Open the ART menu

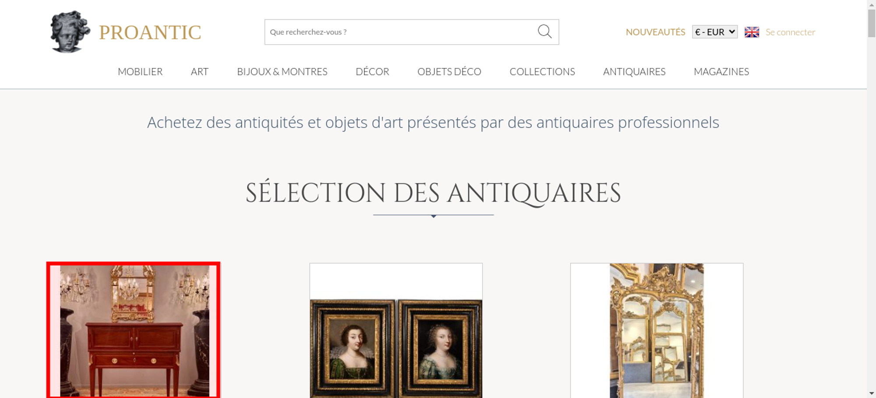(200, 71)
